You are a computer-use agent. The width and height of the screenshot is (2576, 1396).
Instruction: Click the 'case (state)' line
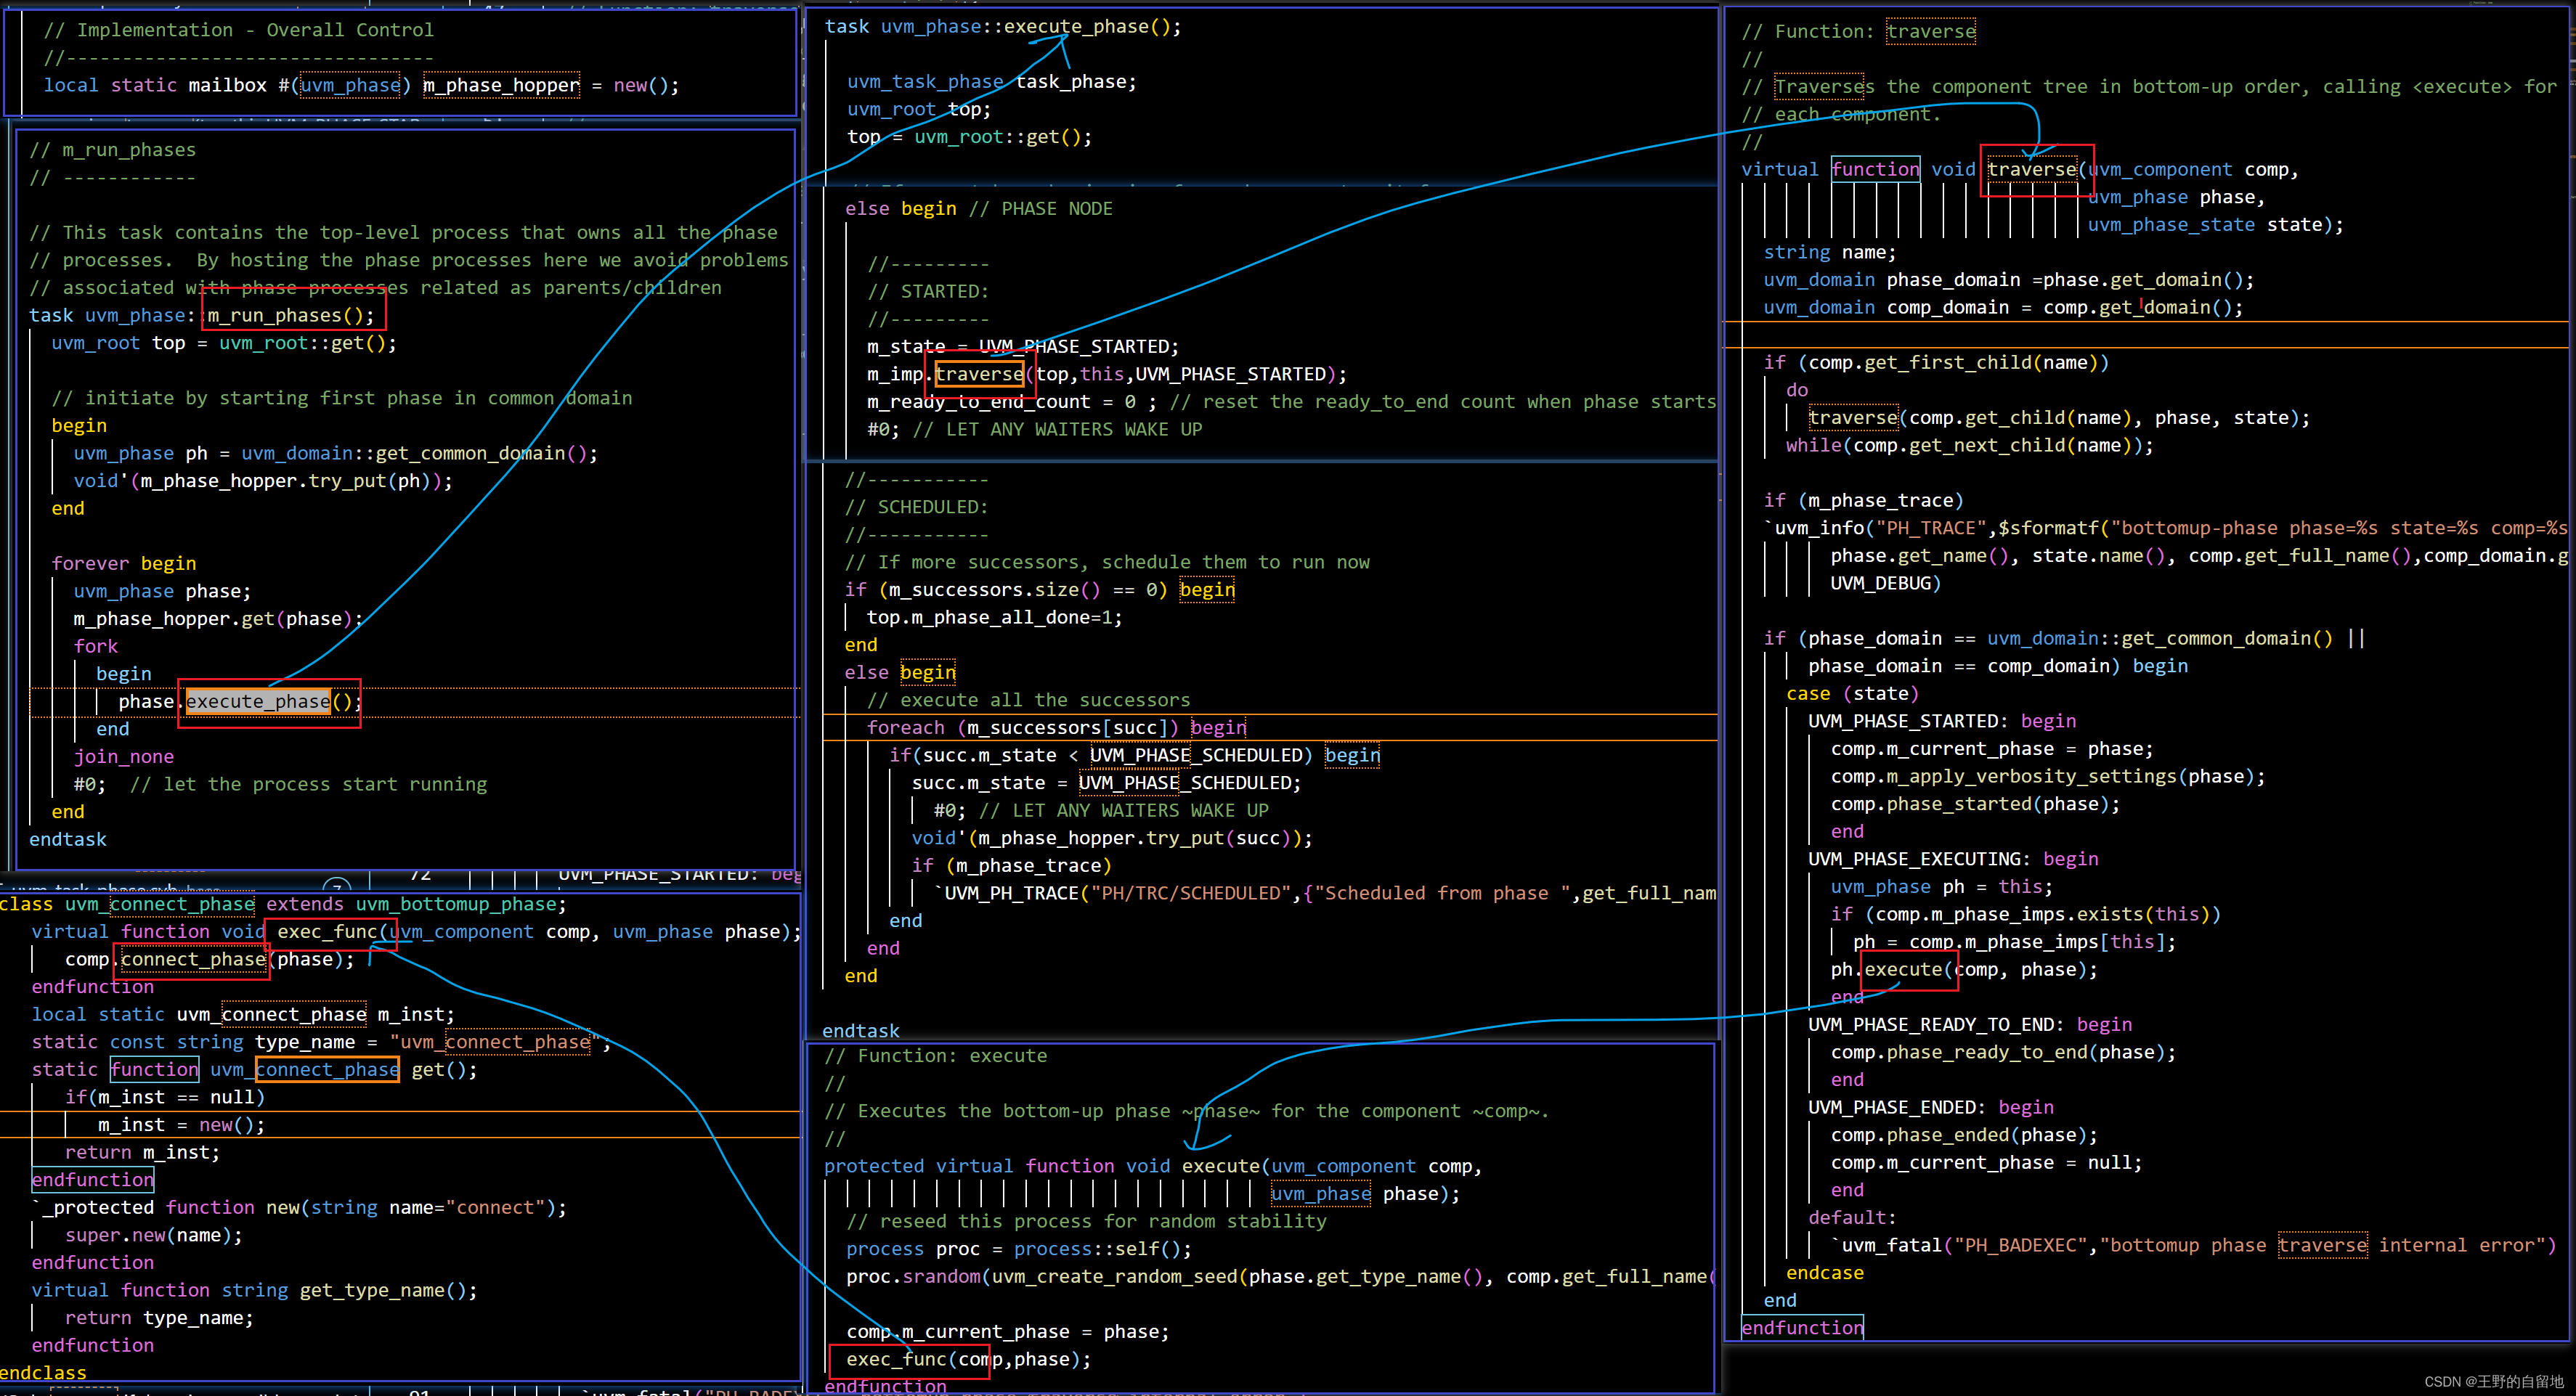(1853, 693)
